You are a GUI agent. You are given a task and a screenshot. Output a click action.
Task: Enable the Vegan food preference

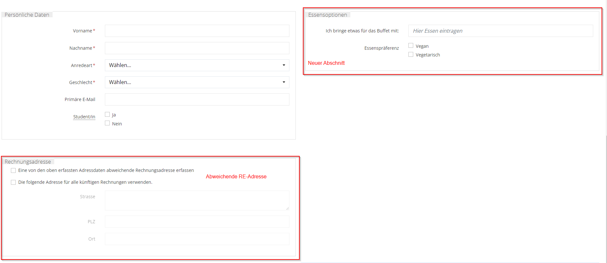coord(411,46)
